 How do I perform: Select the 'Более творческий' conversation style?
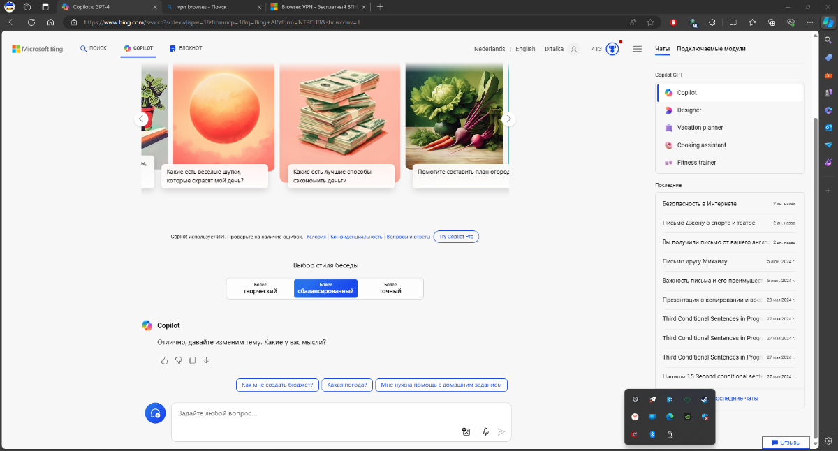(x=260, y=288)
